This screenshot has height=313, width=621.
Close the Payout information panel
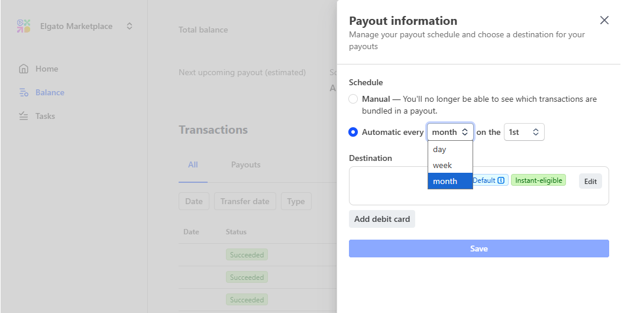pos(604,20)
